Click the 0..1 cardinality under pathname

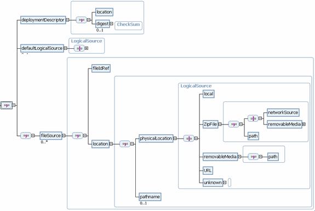tap(143, 203)
